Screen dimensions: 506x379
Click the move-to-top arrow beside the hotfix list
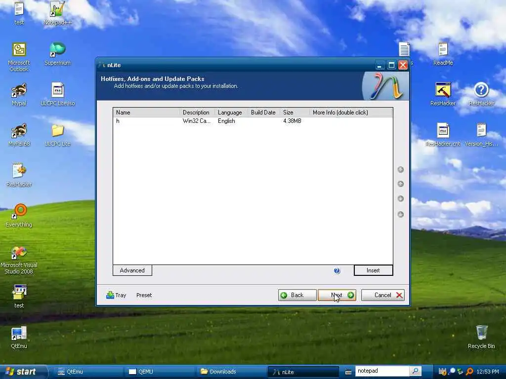[x=400, y=170]
